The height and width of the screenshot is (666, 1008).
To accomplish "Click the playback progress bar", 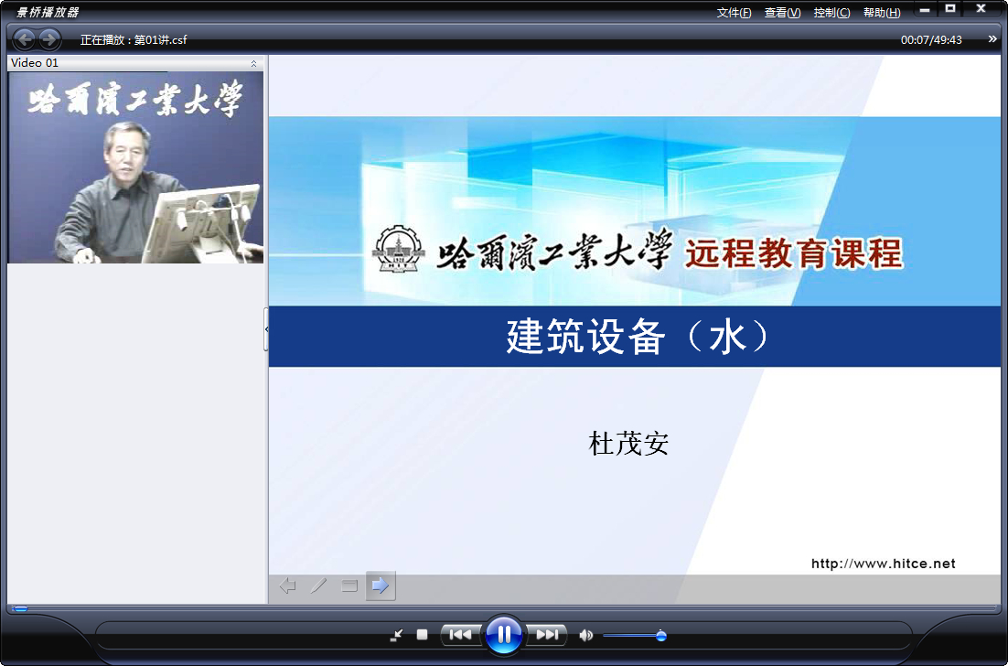I will click(504, 607).
